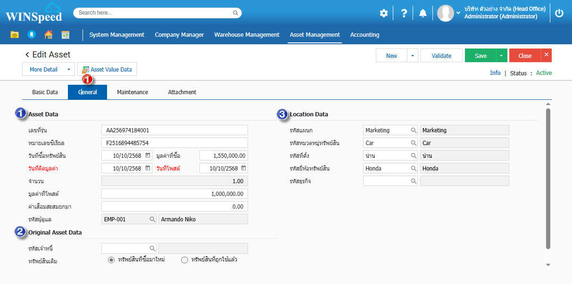Open the notifications bell icon
Image resolution: width=572 pixels, height=284 pixels.
coord(423,13)
